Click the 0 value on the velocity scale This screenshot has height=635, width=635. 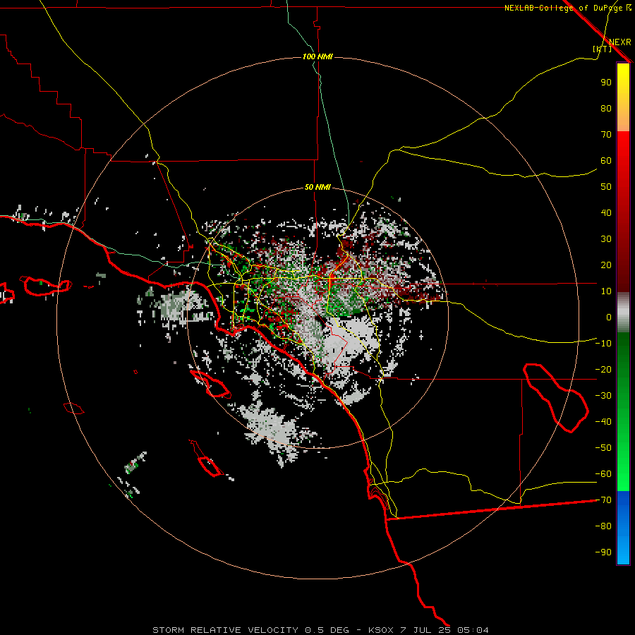tap(609, 317)
